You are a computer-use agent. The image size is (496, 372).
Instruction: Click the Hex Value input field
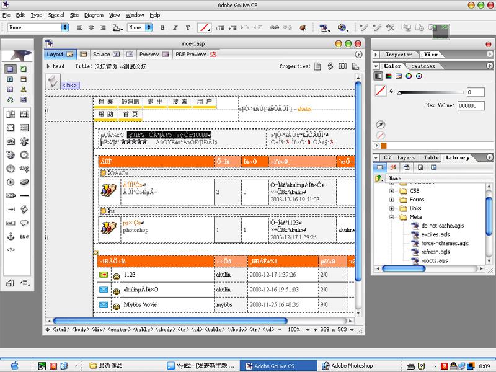[x=471, y=106]
